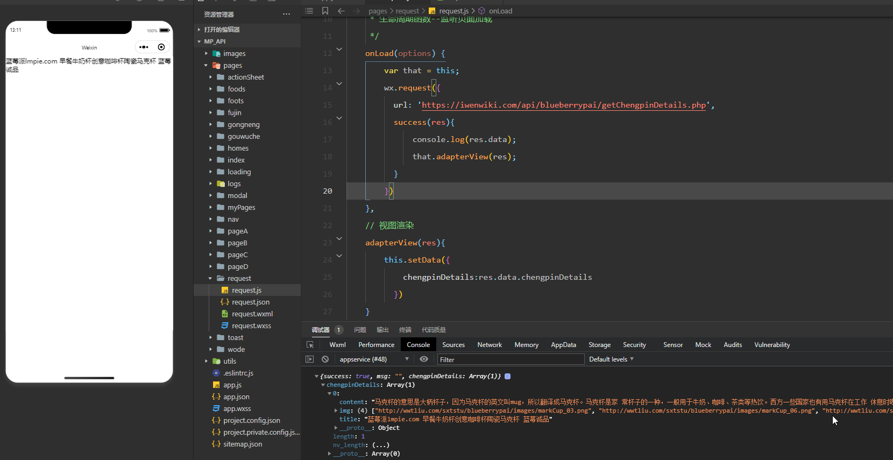893x460 pixels.
Task: Click the editor outline list icon
Action: point(309,11)
